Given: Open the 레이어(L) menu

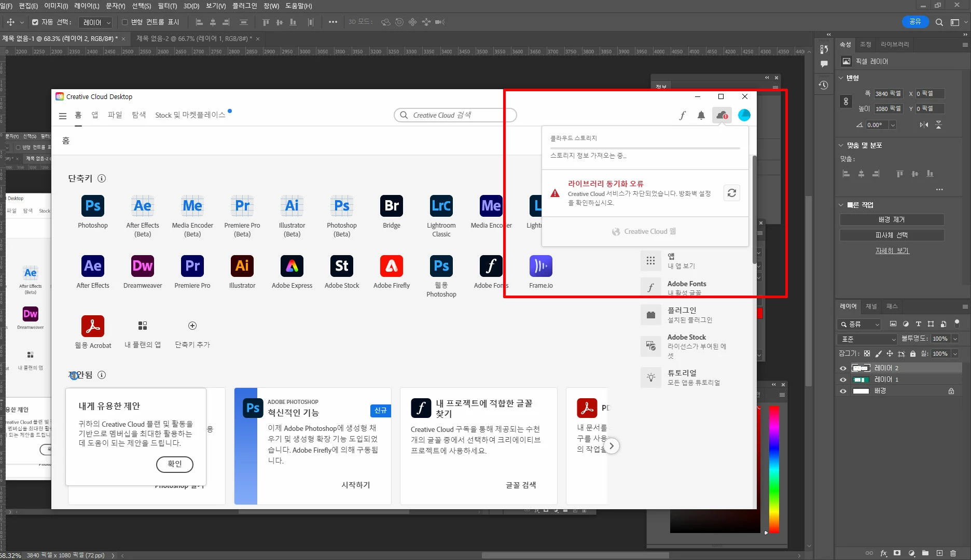Looking at the screenshot, I should coord(87,6).
